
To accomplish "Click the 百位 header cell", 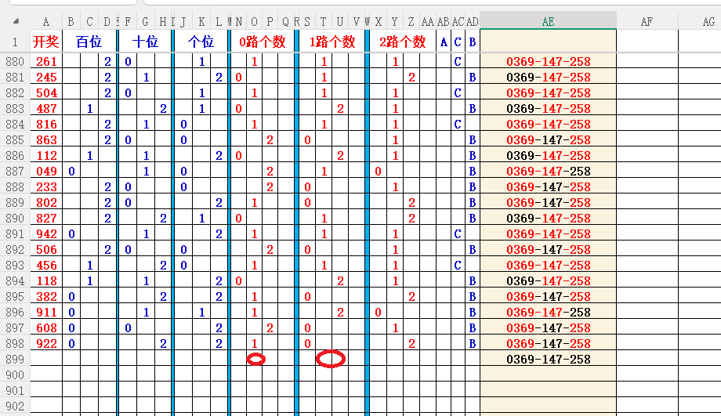I will pyautogui.click(x=89, y=42).
